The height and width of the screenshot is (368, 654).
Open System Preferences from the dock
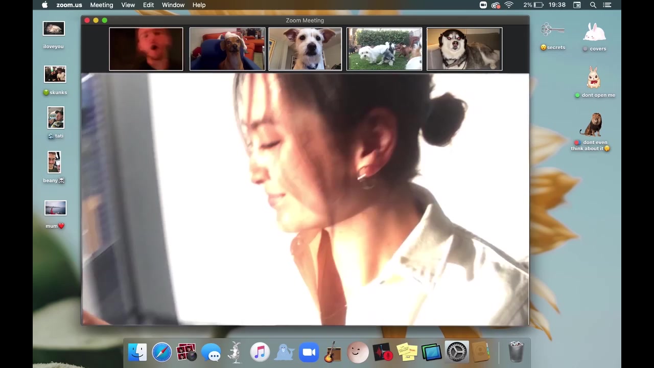(x=456, y=353)
